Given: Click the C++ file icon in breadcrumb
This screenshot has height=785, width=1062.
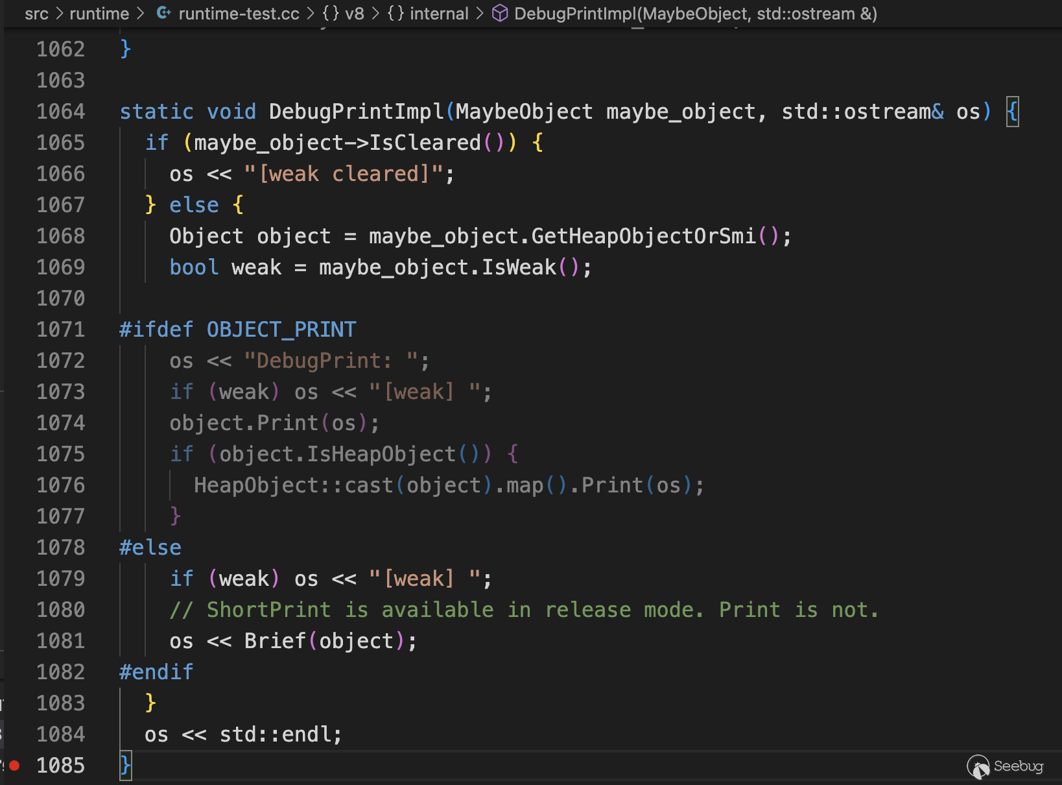Looking at the screenshot, I should [164, 13].
